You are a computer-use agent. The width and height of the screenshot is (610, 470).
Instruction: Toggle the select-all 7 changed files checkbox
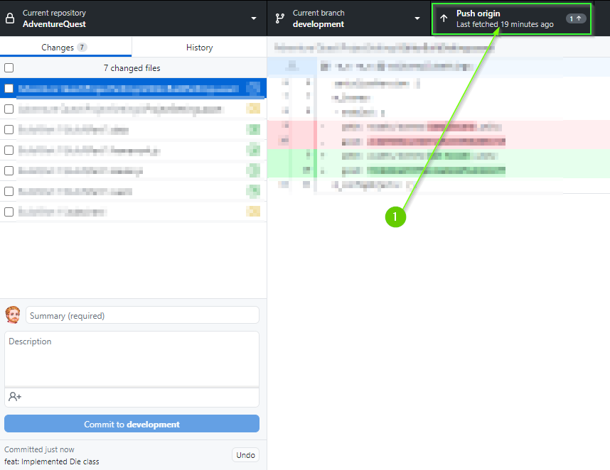tap(9, 68)
